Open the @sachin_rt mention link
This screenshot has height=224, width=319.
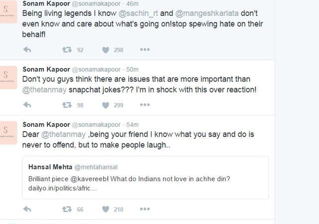(138, 13)
